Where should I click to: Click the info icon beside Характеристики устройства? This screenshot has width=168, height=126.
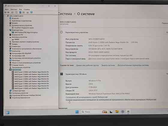tap(61, 32)
